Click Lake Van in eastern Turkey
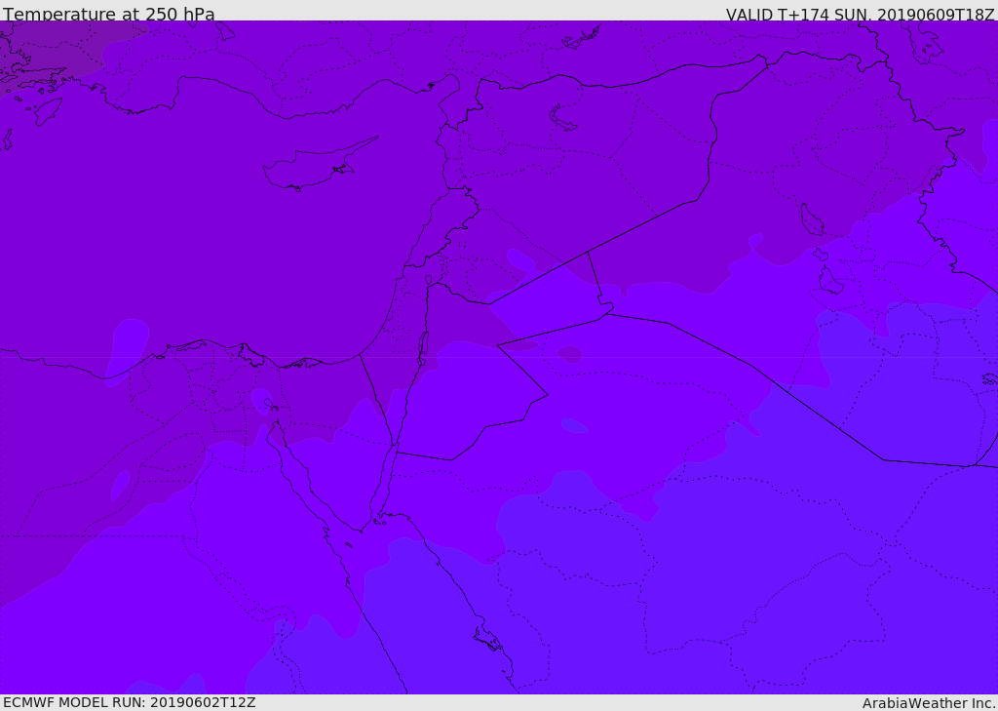 click(x=562, y=118)
